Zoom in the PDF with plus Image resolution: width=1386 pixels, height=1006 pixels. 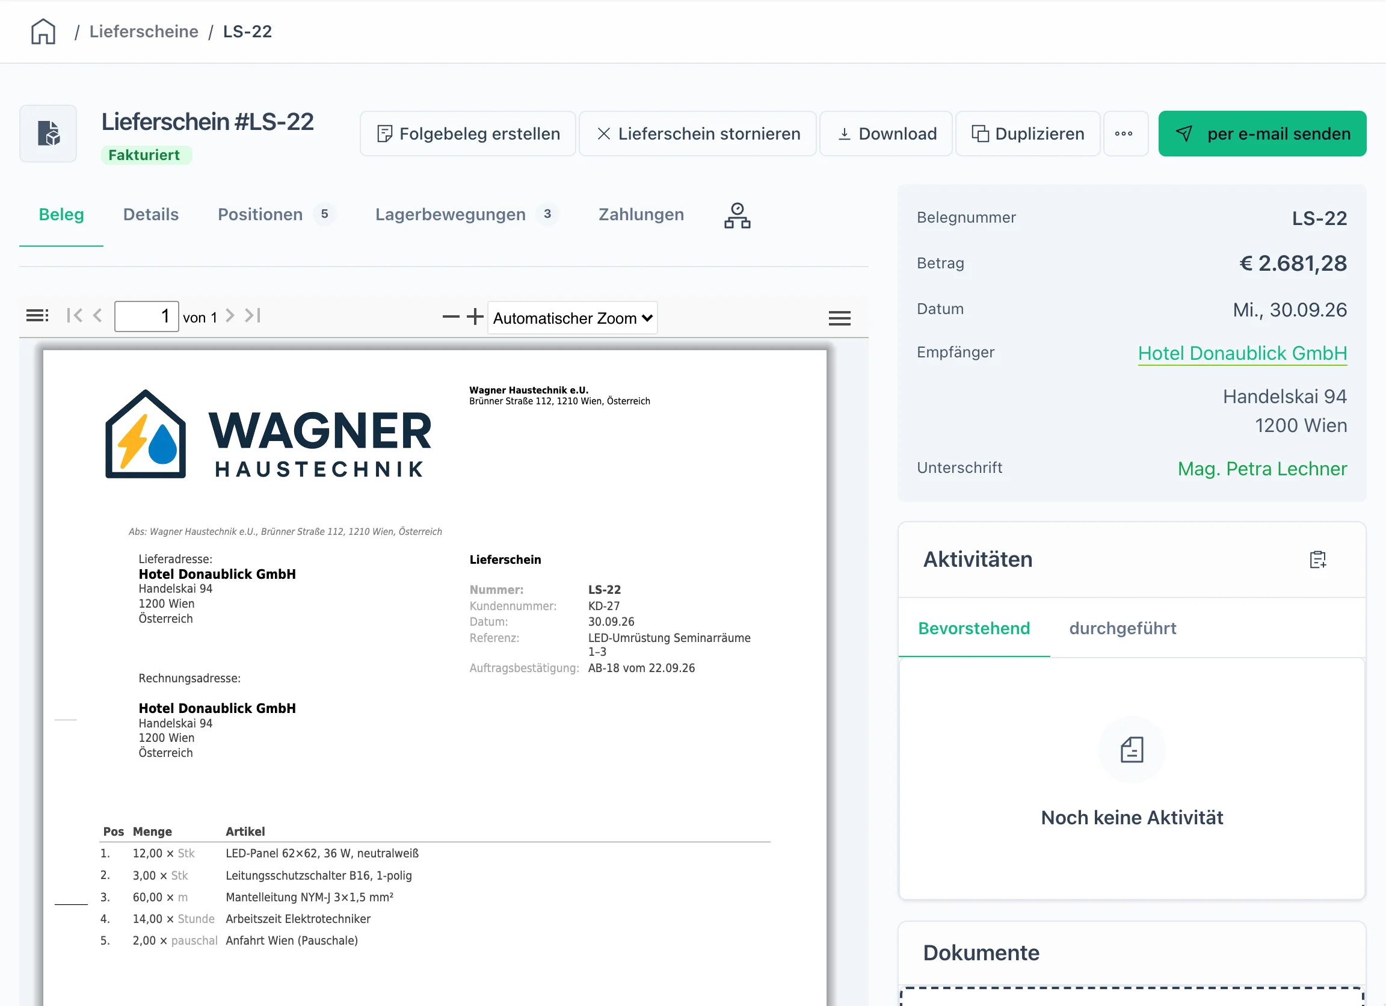[475, 316]
